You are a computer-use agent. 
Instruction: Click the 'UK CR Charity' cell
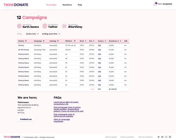pos(24,50)
